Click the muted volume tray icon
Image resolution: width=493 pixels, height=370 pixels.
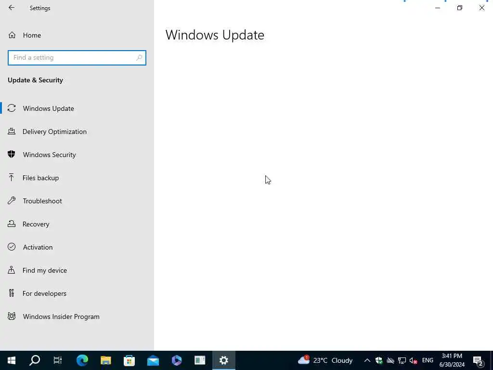pyautogui.click(x=413, y=360)
